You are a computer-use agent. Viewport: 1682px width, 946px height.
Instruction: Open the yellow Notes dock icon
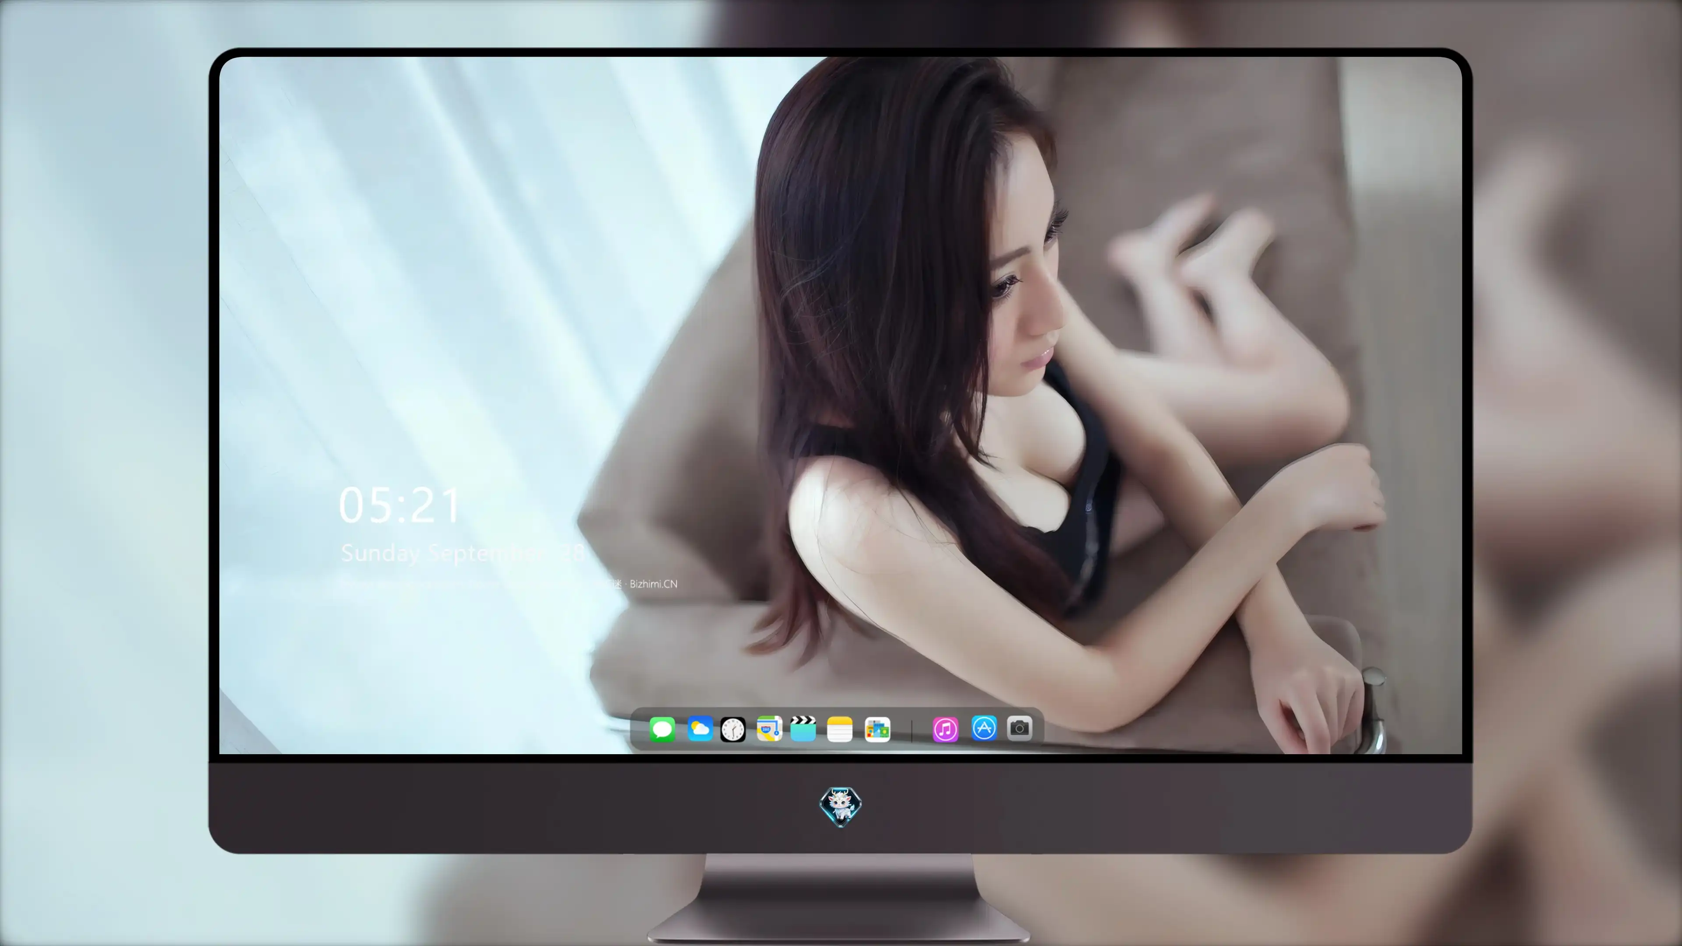tap(840, 729)
